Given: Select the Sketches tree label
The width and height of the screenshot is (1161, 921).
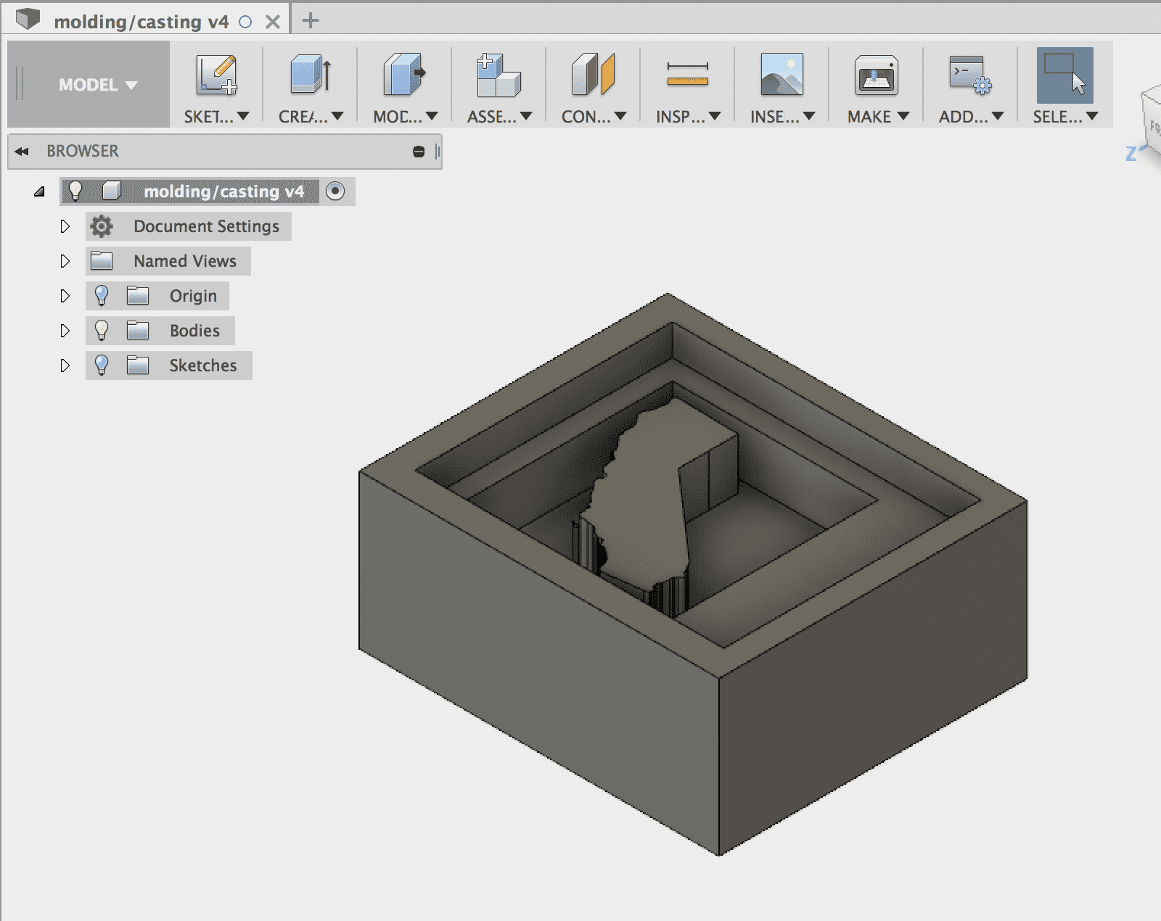Looking at the screenshot, I should [203, 365].
